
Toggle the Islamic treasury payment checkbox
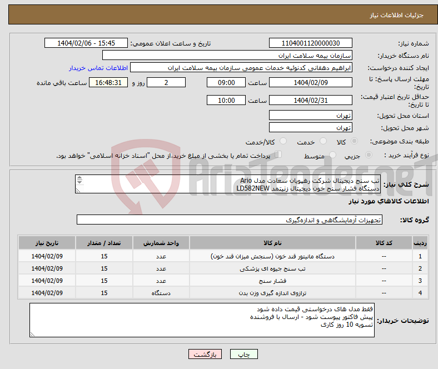[x=278, y=154]
